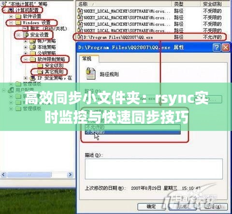Switch to the 常规 tab
This screenshot has height=214, width=232.
tap(87, 58)
